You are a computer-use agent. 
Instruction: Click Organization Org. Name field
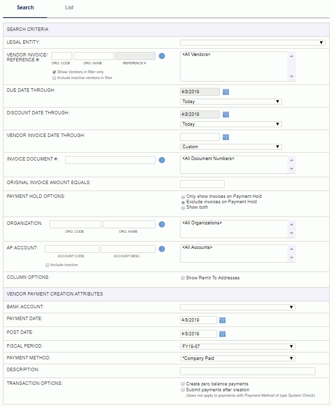click(x=129, y=224)
